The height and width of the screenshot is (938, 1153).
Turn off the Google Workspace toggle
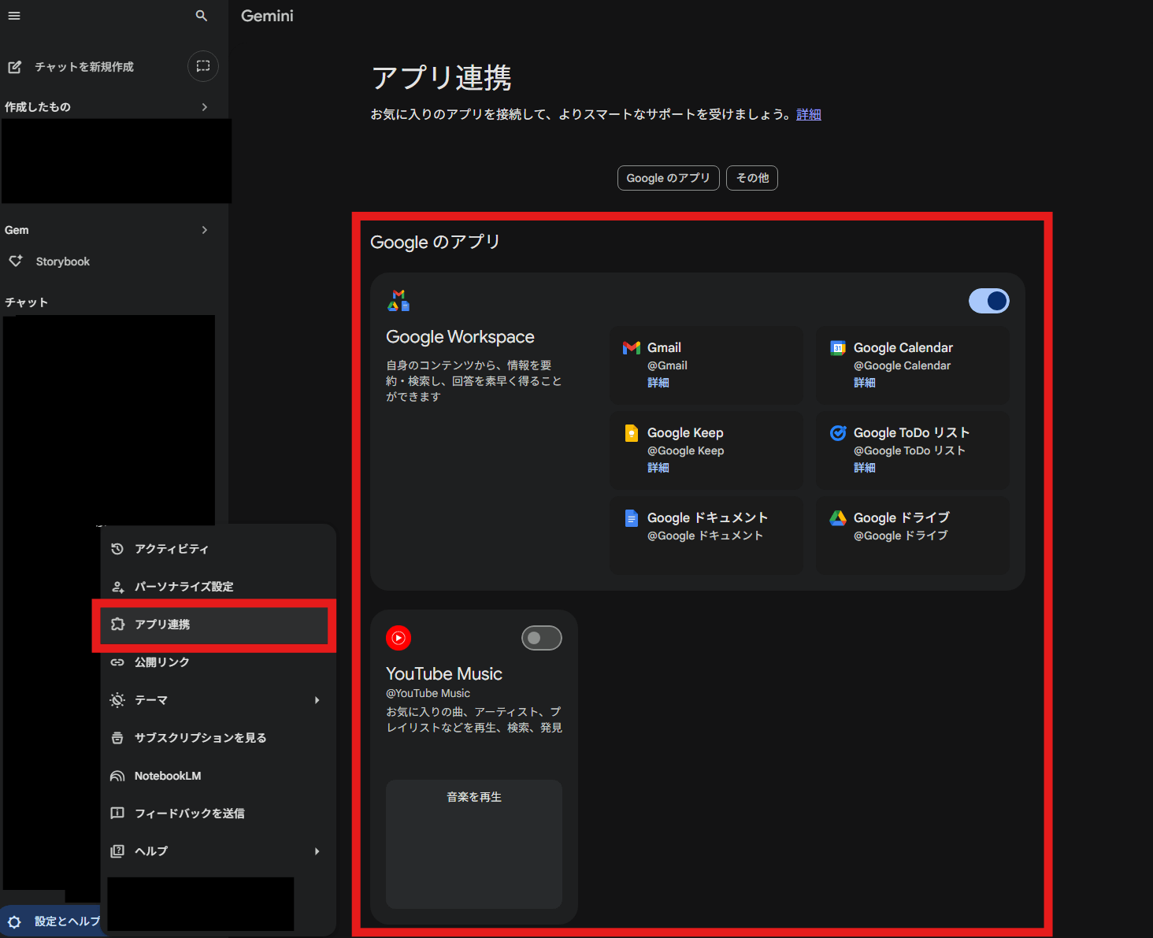[x=988, y=301]
